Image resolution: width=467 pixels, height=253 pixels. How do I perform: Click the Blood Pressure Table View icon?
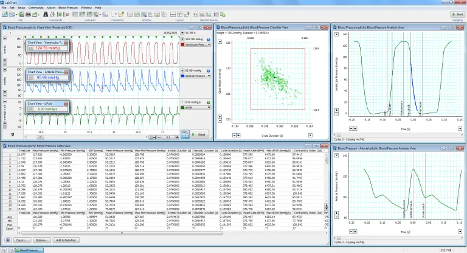[216, 15]
